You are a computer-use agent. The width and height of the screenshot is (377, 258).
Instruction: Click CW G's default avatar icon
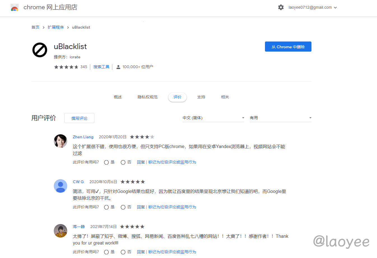click(x=60, y=186)
